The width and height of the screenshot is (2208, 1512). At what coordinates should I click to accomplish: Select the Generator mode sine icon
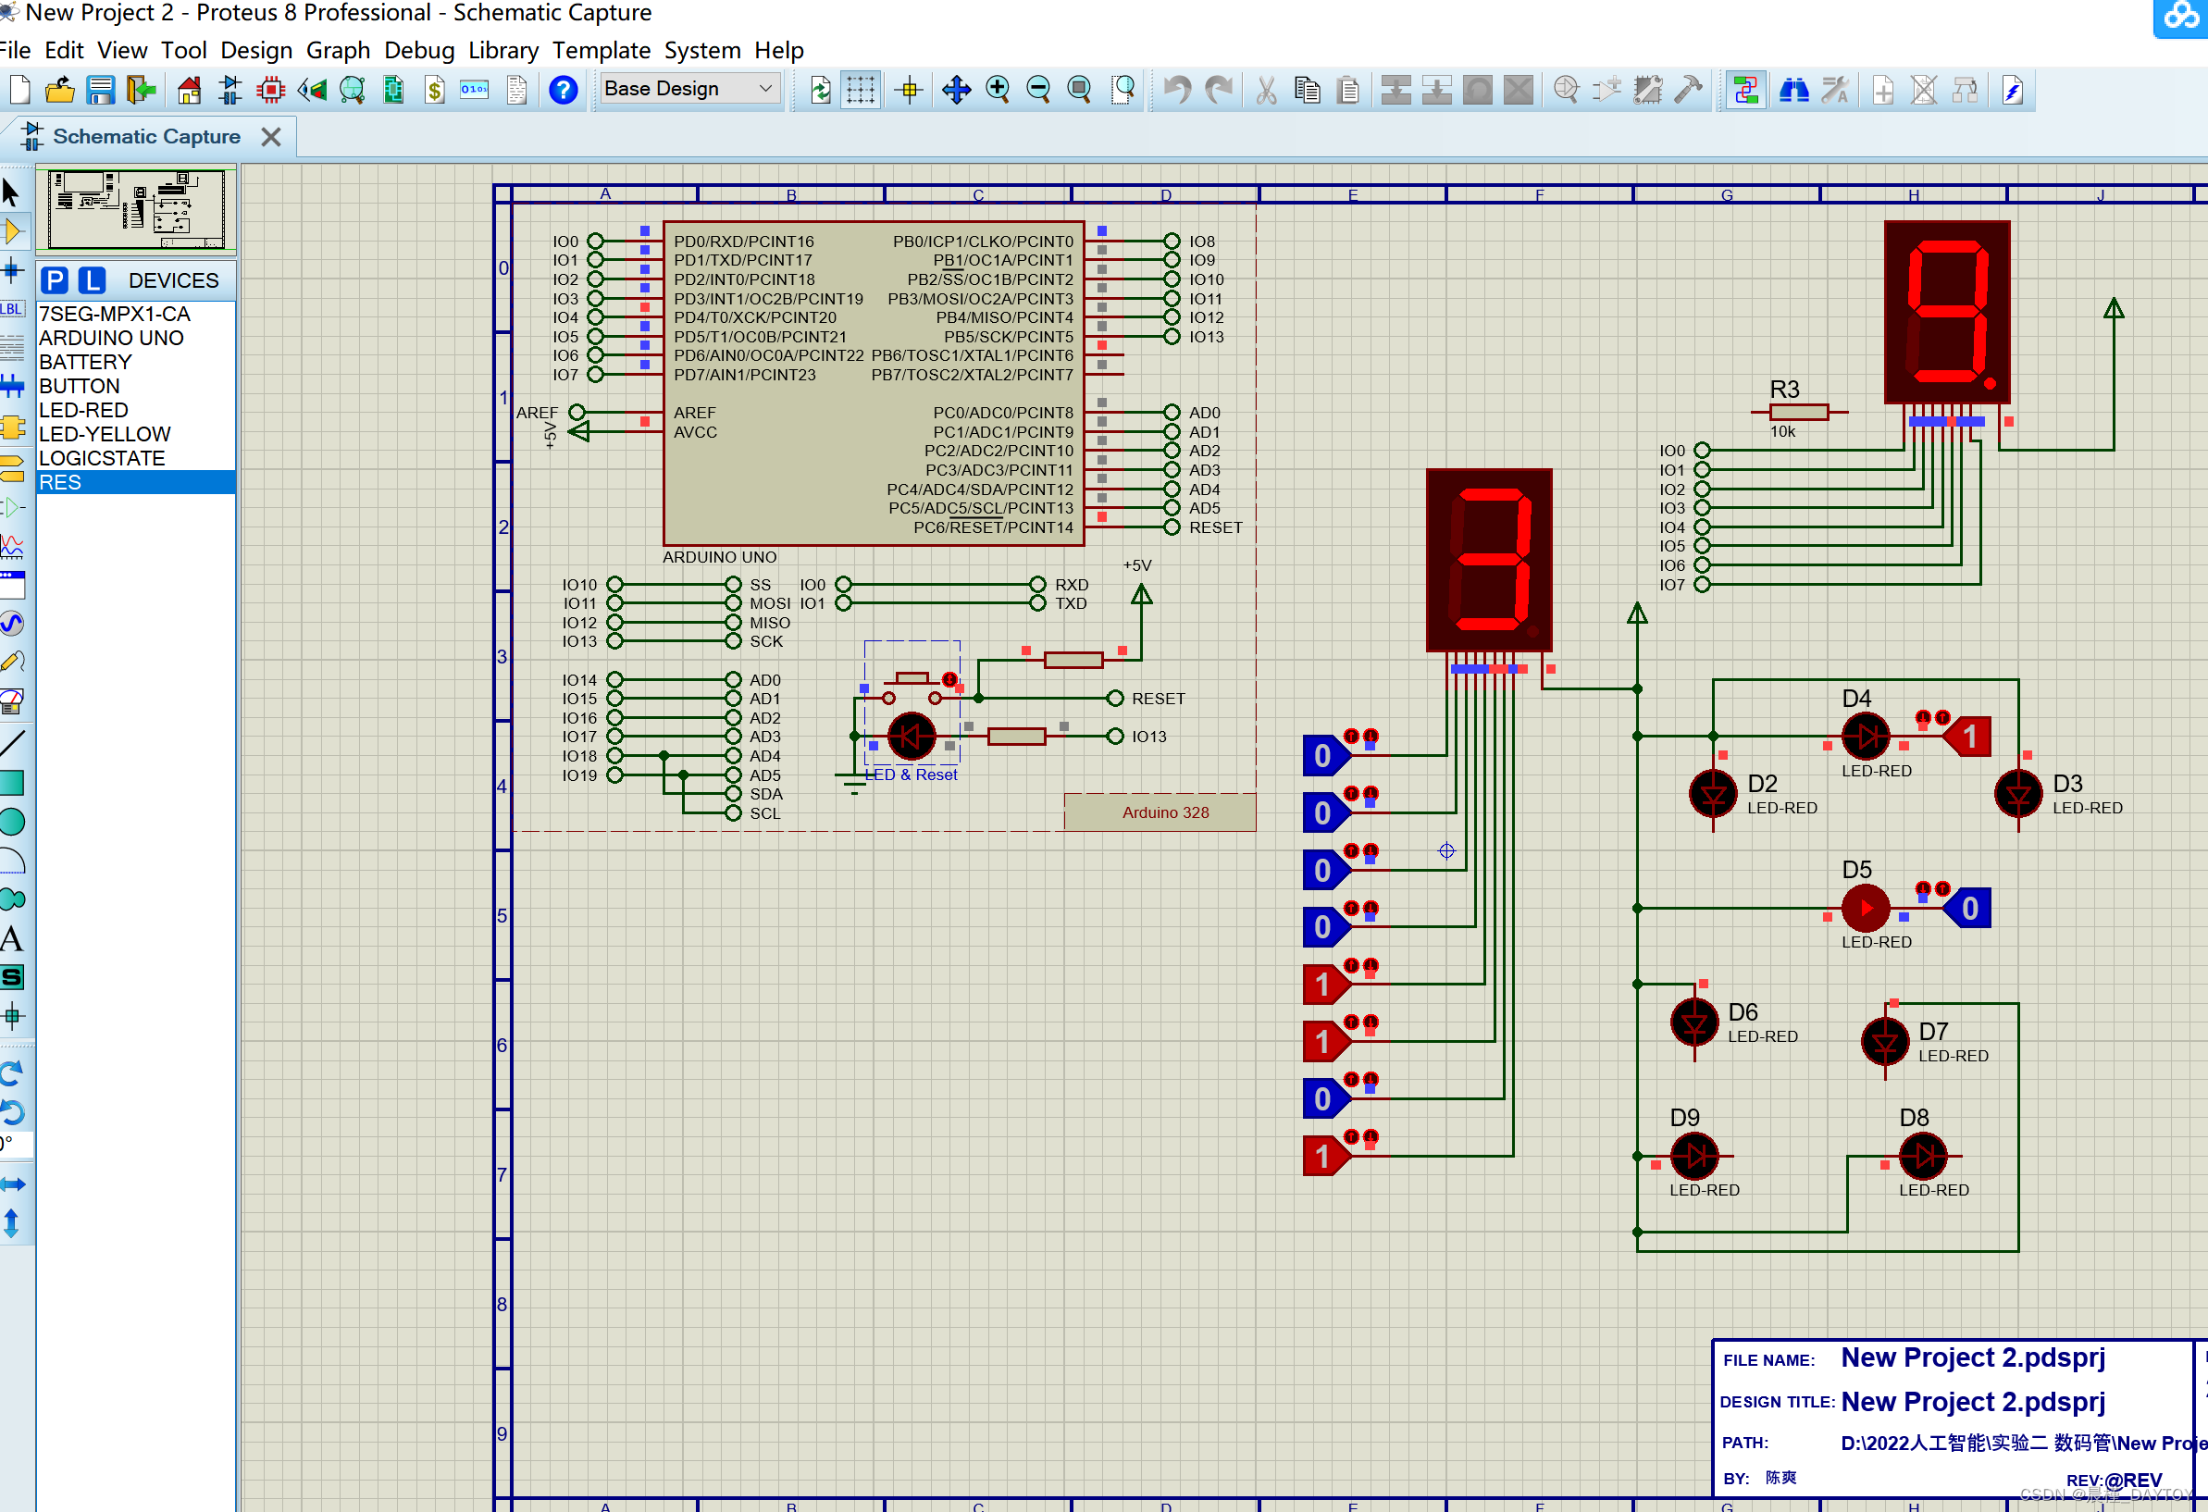[11, 623]
